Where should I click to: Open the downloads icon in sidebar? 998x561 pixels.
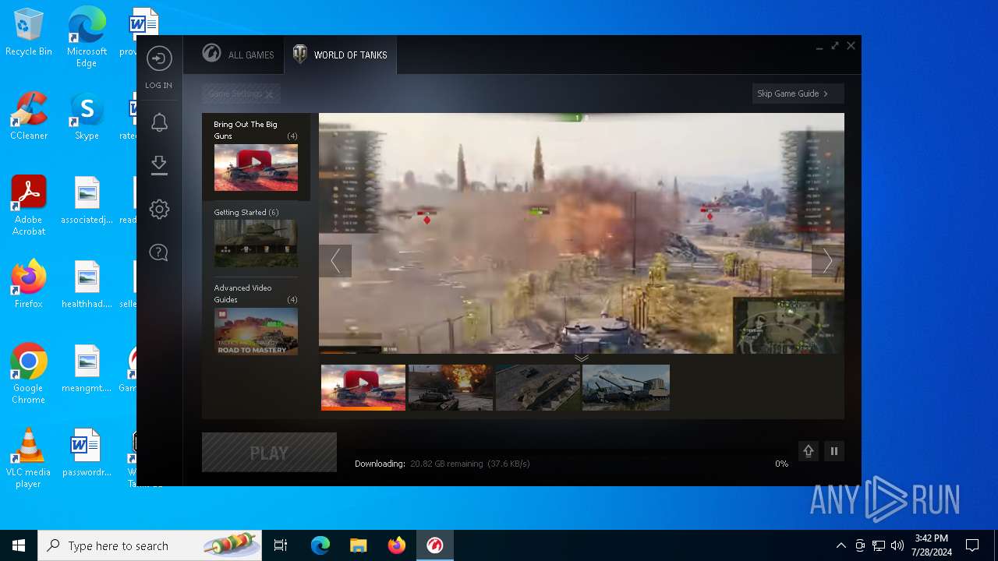(x=159, y=165)
